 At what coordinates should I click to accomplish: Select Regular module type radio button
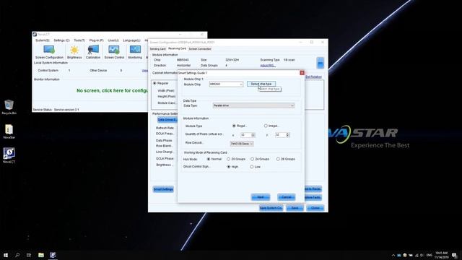pyautogui.click(x=234, y=126)
